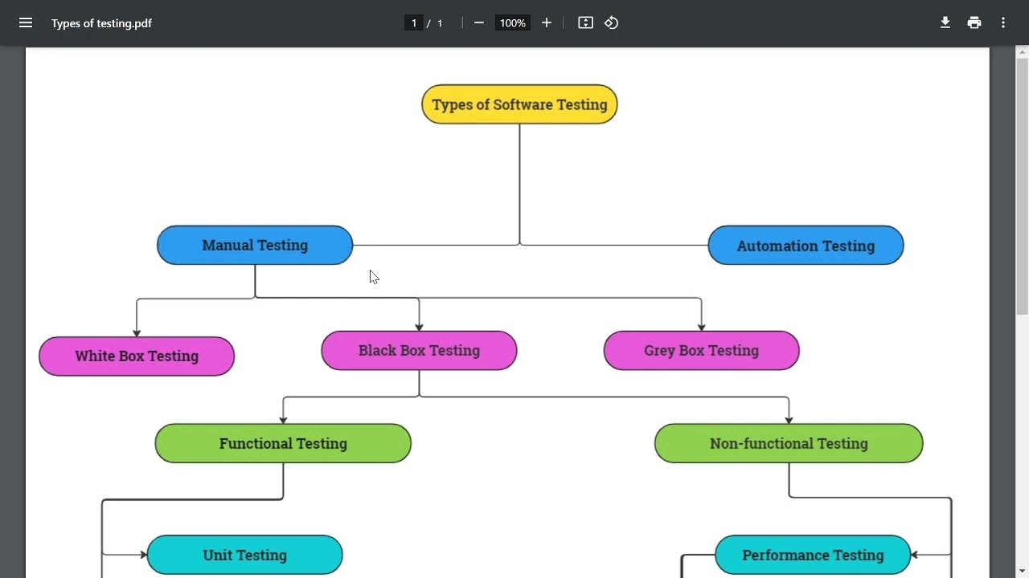Click the 'White Box Testing' node
Image resolution: width=1029 pixels, height=578 pixels.
pos(137,356)
